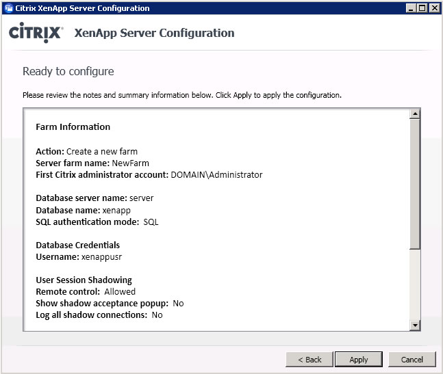443x374 pixels.
Task: Maximize the XenApp Server Configuration window
Action: click(422, 8)
